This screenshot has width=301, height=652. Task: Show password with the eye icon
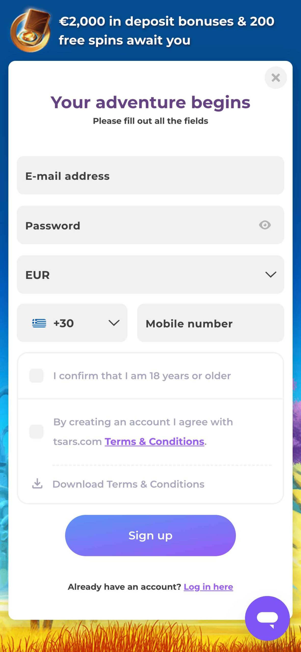265,225
